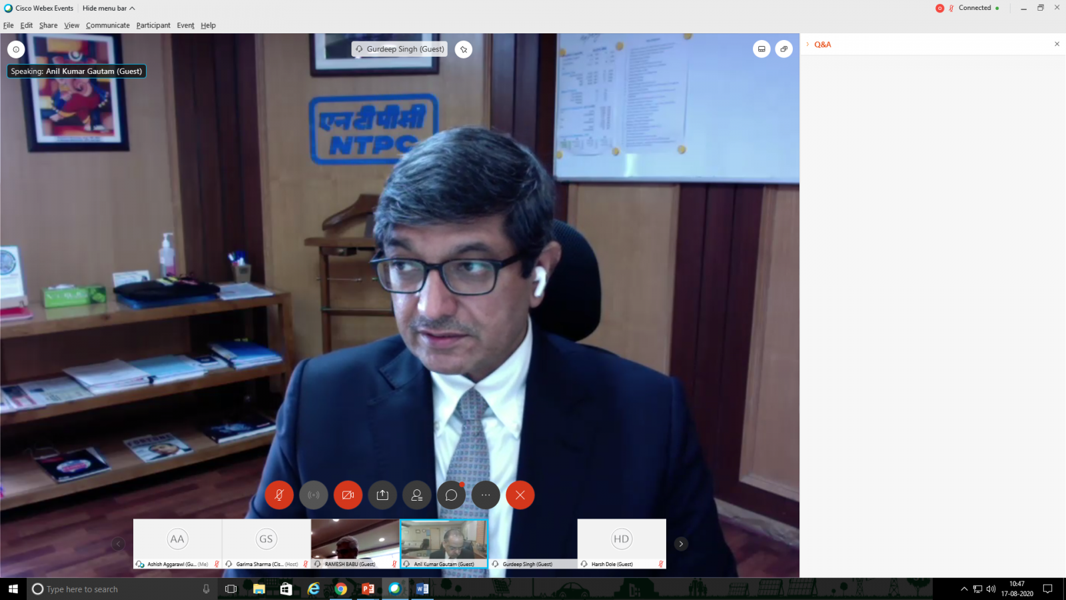Open Microsoft Word from the taskbar

pos(422,589)
